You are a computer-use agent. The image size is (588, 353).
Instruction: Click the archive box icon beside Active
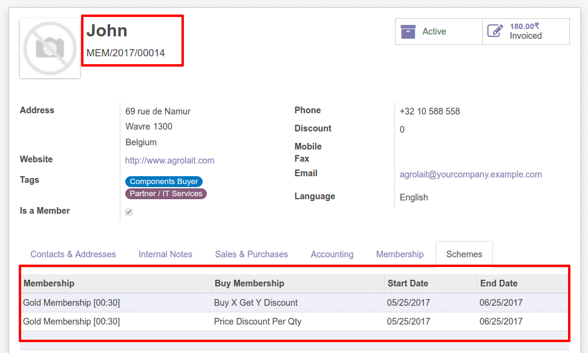click(408, 31)
